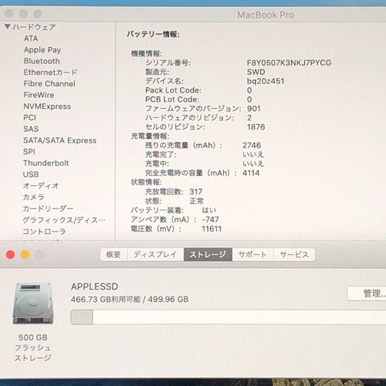This screenshot has height=386, width=386.
Task: Minimize About This Mac with yellow button
Action: [25, 255]
